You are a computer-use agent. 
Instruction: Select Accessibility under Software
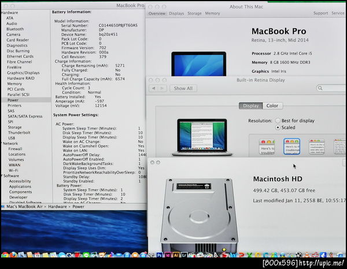pos(20,181)
